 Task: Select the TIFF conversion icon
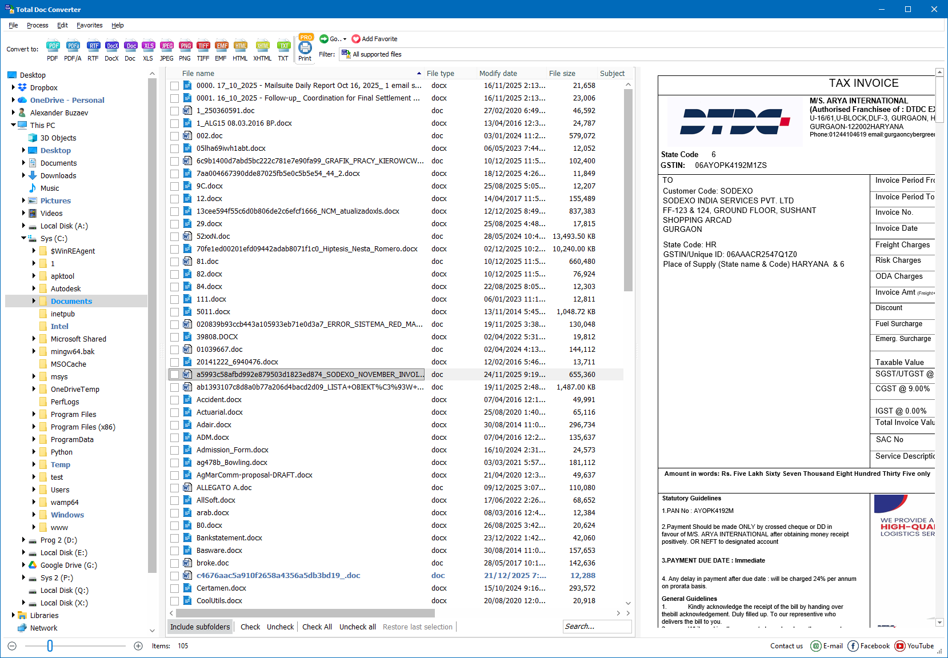click(x=203, y=49)
